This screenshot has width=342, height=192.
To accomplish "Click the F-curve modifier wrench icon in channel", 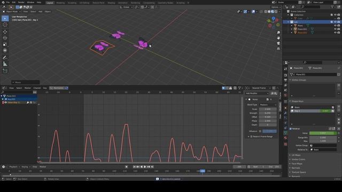I will 28,102.
